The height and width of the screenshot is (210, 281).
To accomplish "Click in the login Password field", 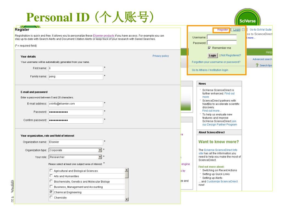I will coord(222,42).
